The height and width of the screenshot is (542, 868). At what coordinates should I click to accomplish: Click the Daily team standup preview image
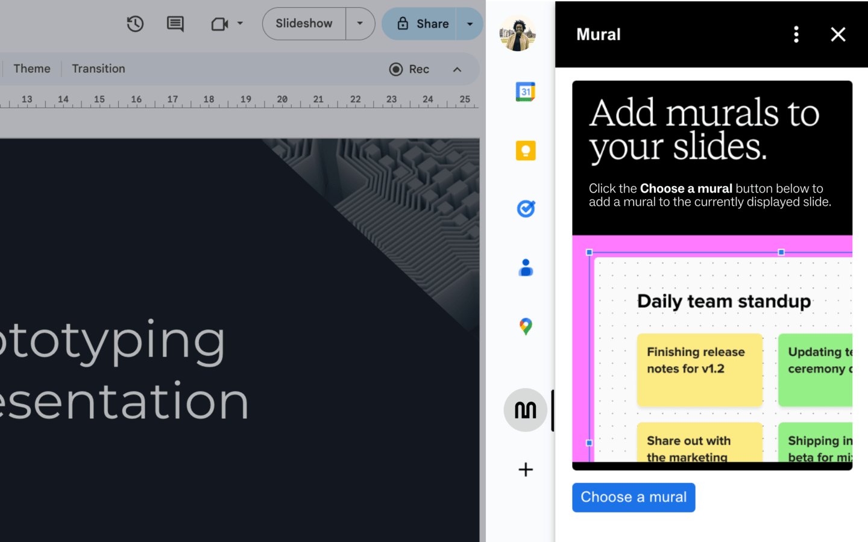712,349
